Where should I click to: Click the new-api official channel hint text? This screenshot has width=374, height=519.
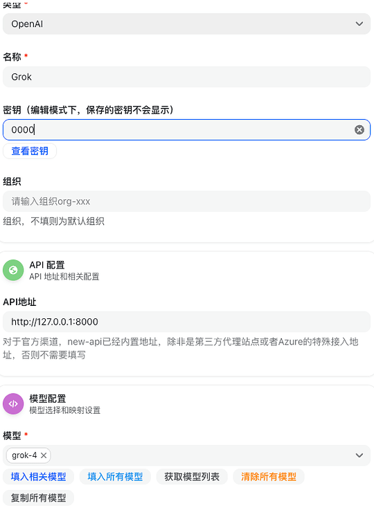(x=181, y=348)
